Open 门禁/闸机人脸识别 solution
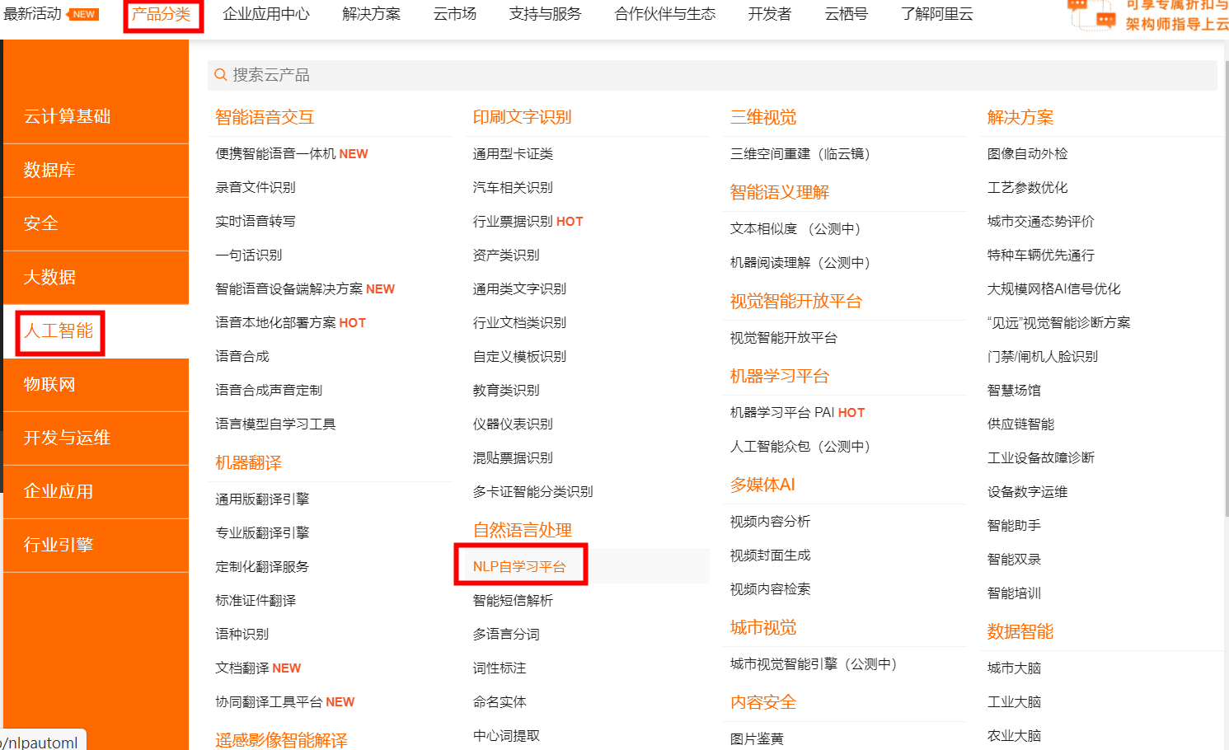This screenshot has width=1229, height=750. (1043, 357)
